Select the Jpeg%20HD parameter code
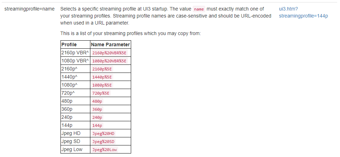Viewport: 340px width, 157px height. (103, 134)
